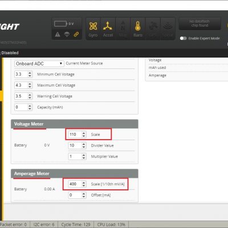Screen dimensions: 228x228
Task: Click the Voltage Meter Scale stepper
Action: (x=84, y=135)
